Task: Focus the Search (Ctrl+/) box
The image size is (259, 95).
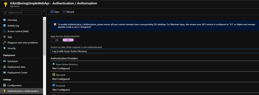Action: pyautogui.click(x=23, y=13)
